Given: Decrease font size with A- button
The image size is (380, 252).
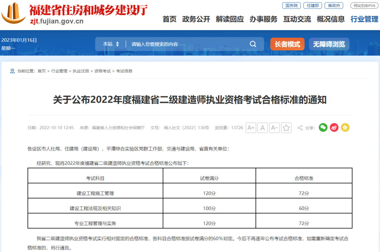Looking at the screenshot, I should (274, 128).
